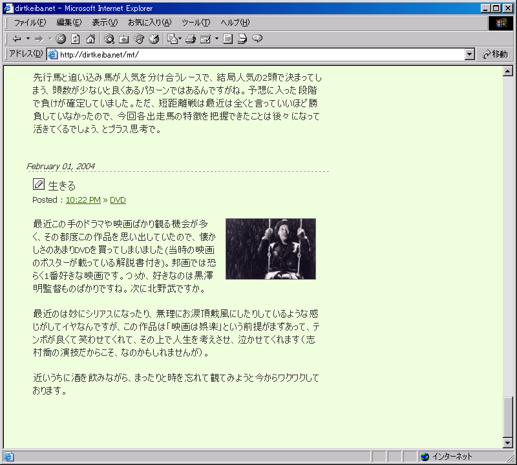Open the ファイル(F) menu
Screen dimensions: 517x465
click(30, 23)
